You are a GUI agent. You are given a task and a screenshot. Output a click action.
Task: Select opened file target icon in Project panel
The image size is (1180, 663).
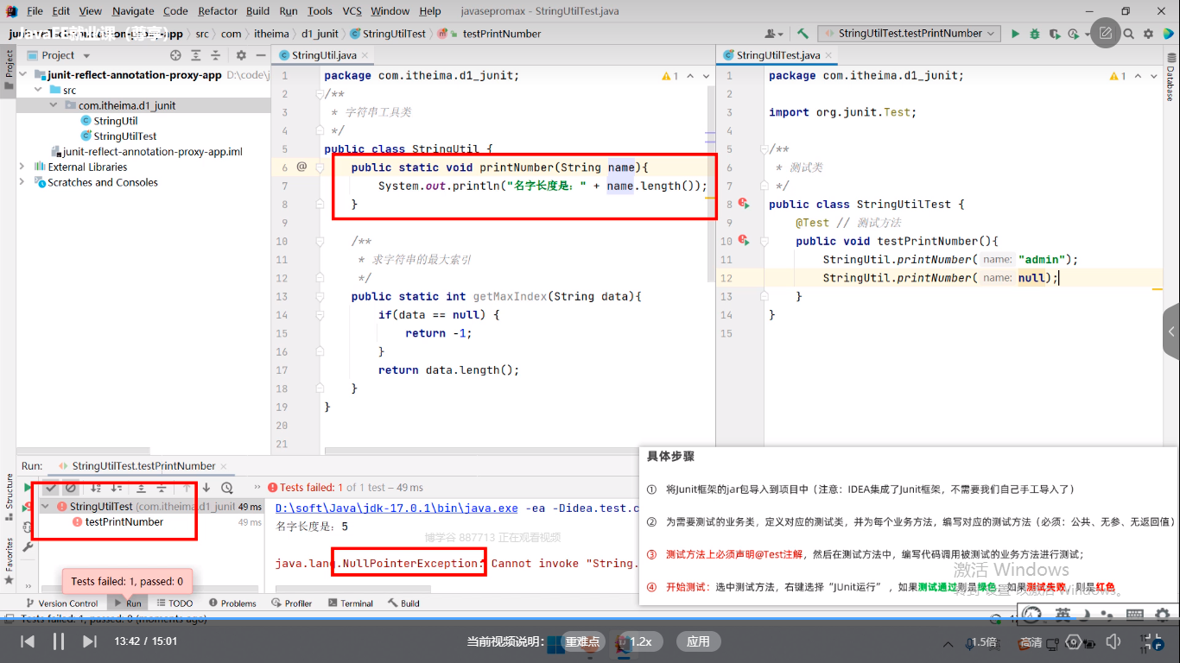pyautogui.click(x=175, y=55)
